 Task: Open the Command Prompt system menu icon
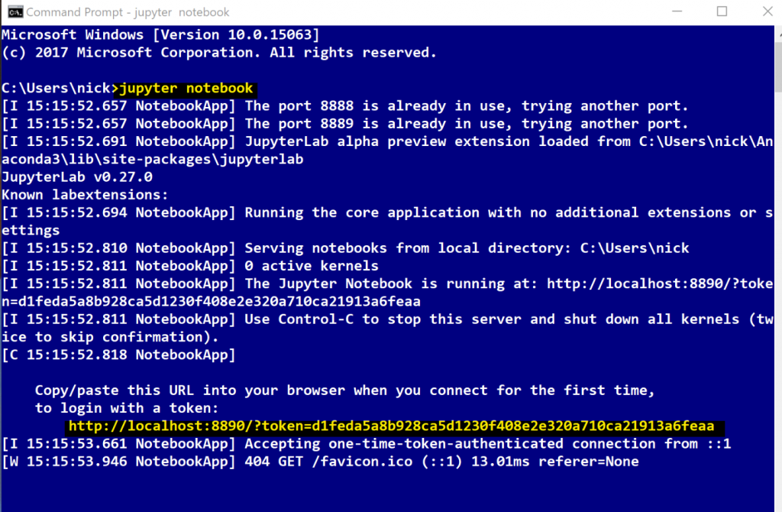[x=15, y=12]
